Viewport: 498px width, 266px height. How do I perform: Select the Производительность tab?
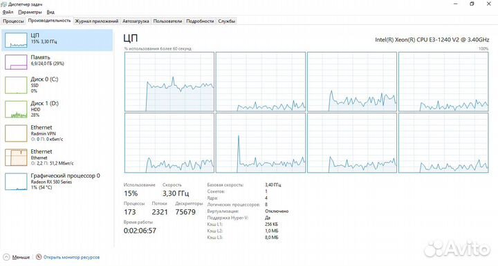(x=49, y=21)
